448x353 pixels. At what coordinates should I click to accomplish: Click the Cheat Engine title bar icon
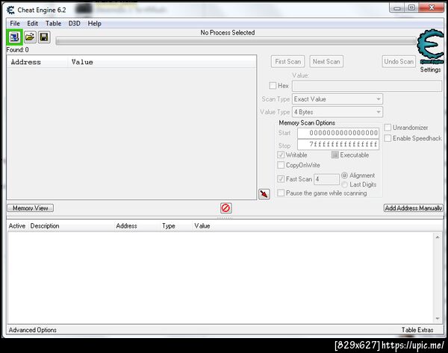click(10, 10)
